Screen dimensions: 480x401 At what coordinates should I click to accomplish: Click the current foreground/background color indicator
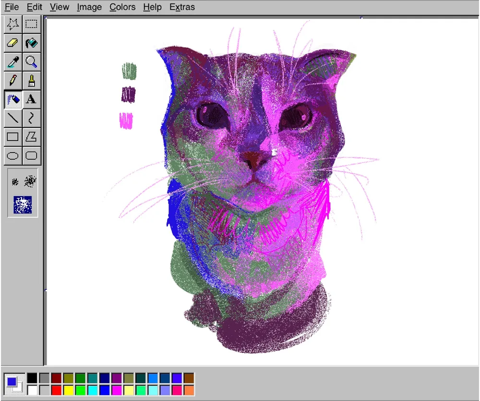pos(14,384)
